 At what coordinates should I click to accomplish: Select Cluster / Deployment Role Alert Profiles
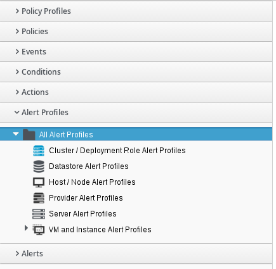117,151
